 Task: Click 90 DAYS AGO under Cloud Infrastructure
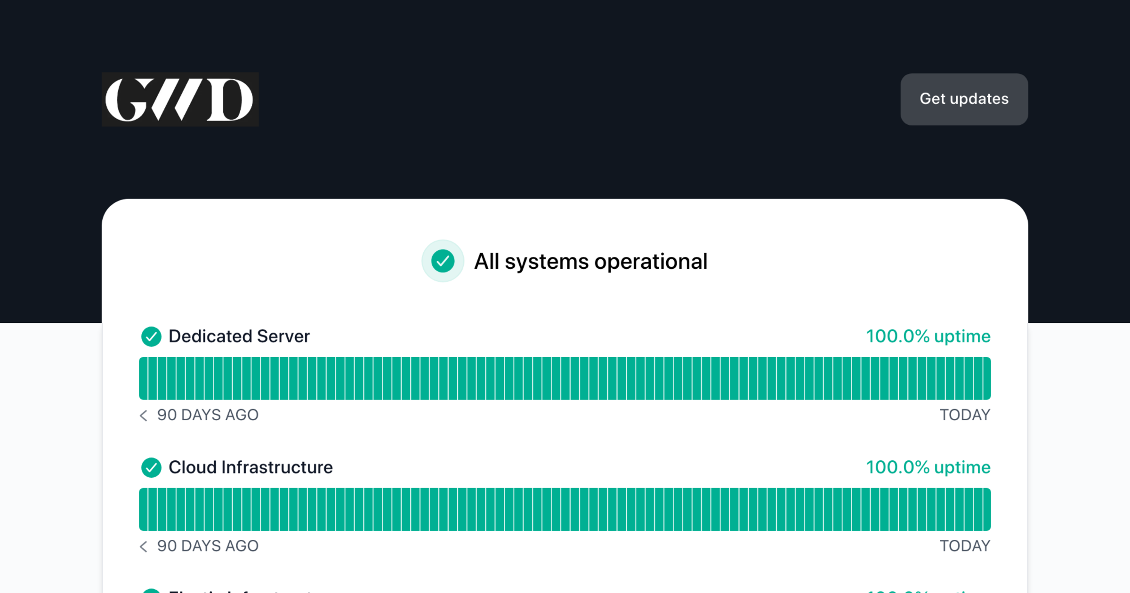pos(208,546)
